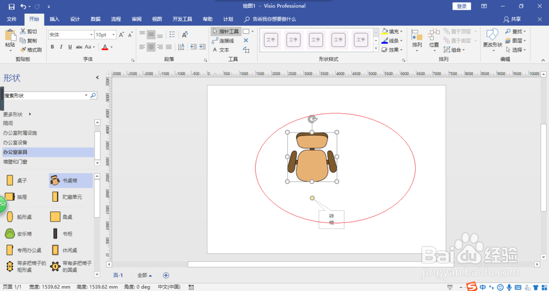Screen dimensions: 549x291
Task: Pick the 书柜 bookcase shape
Action: (55, 233)
